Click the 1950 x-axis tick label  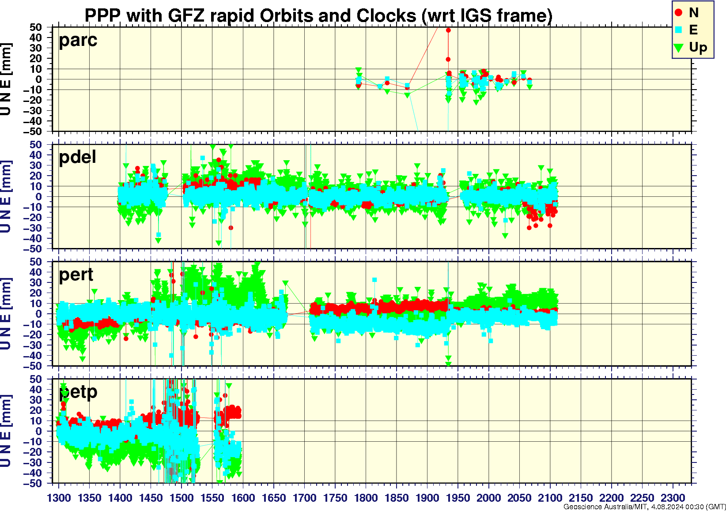(x=458, y=498)
